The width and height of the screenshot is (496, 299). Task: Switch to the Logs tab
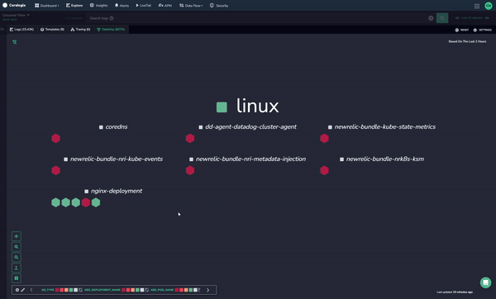(x=21, y=30)
